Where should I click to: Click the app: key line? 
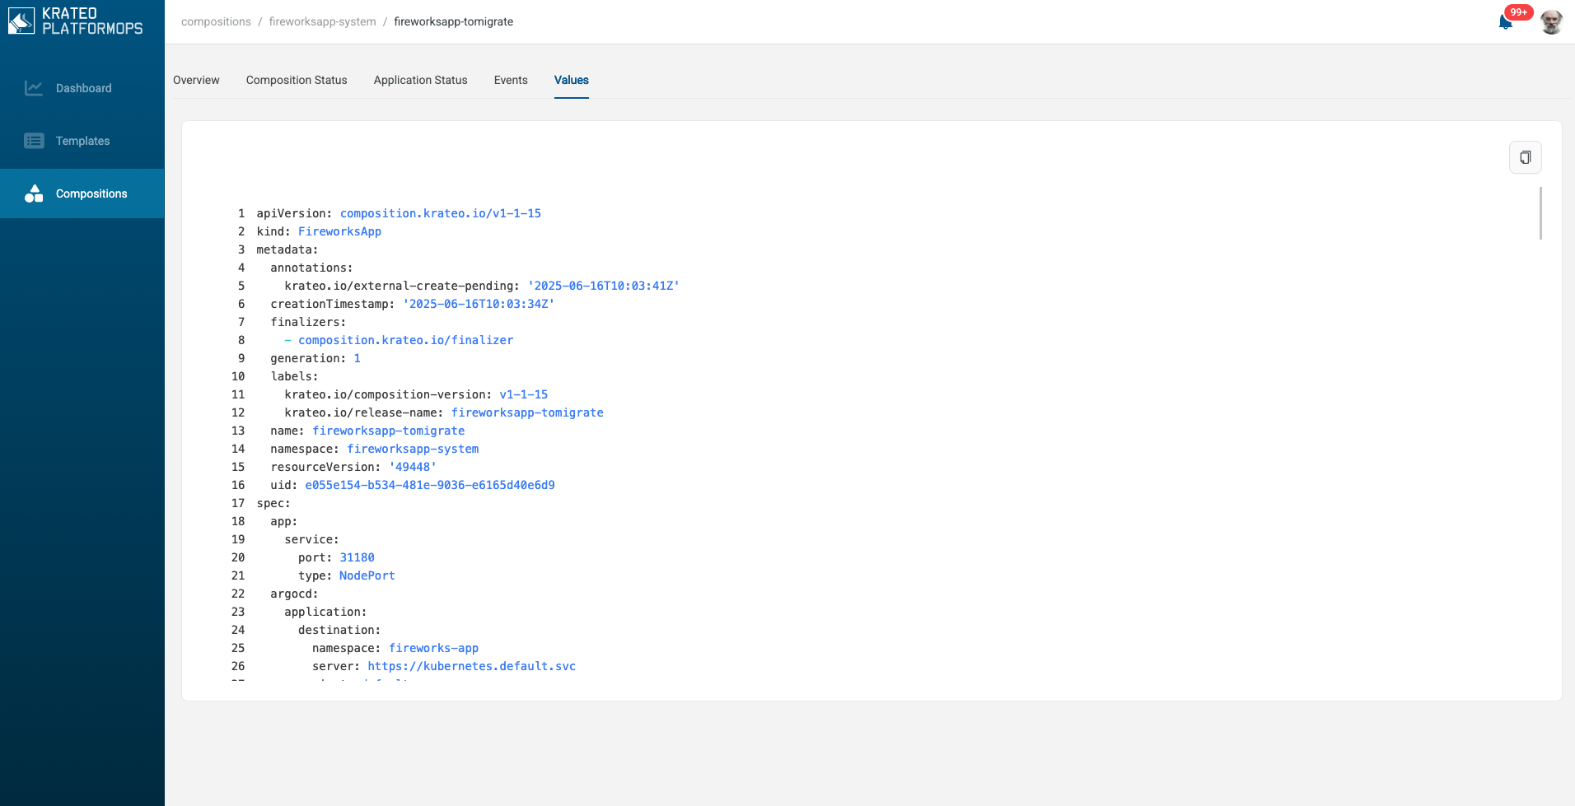(284, 521)
